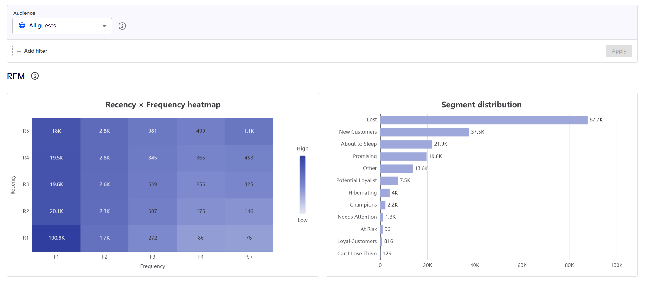Click the Lost segment bar
645x285 pixels.
(x=484, y=120)
